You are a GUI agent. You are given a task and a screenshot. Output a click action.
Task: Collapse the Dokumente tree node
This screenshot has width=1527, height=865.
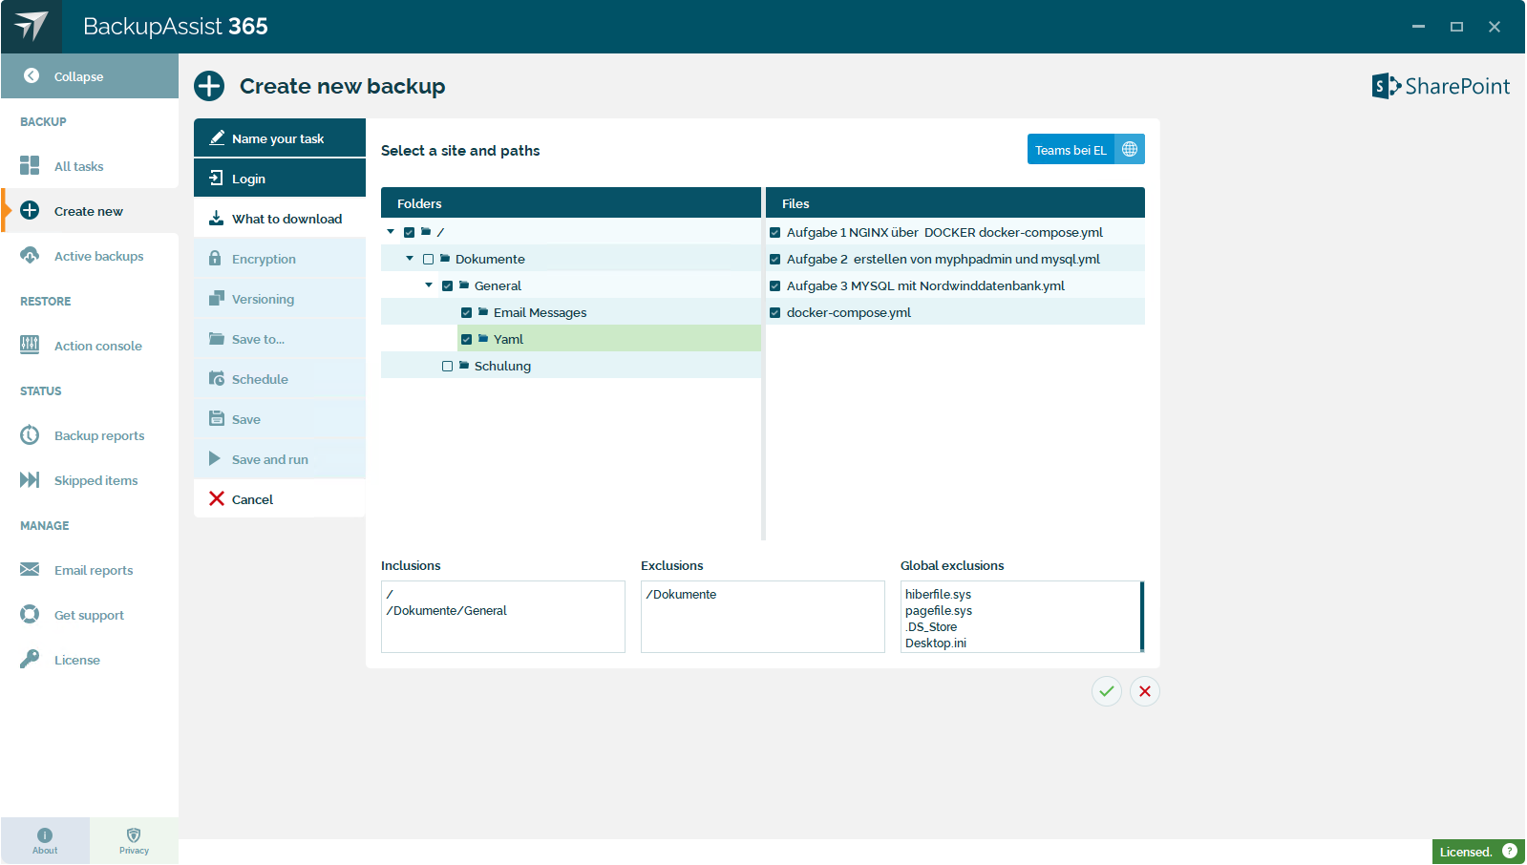[410, 258]
